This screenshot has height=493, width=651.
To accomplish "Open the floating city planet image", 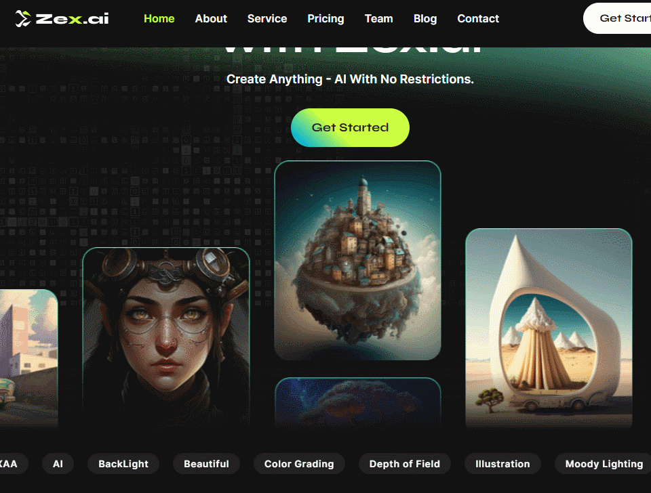I will click(x=357, y=261).
